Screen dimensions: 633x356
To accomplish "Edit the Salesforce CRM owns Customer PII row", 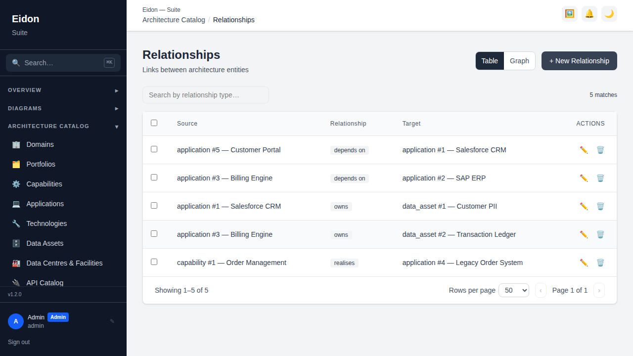I will point(584,206).
